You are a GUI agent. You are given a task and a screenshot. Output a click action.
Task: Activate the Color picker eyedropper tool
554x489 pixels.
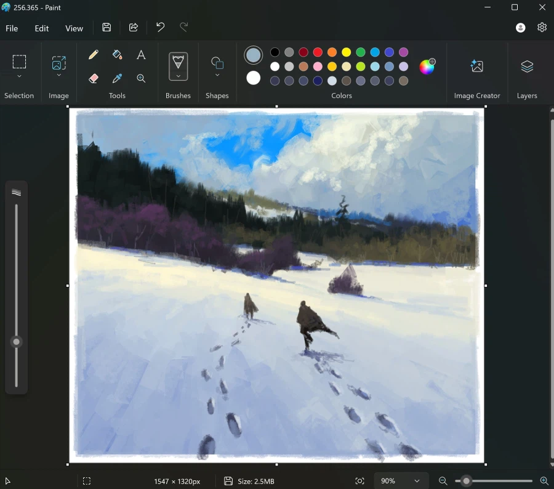pos(117,78)
